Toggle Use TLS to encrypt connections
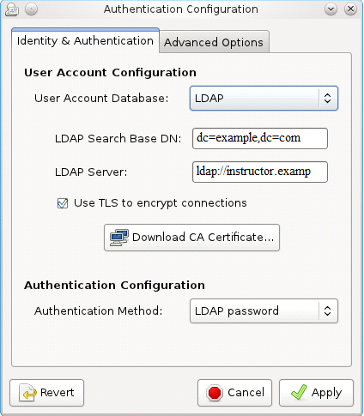This screenshot has width=364, height=416. [x=63, y=203]
